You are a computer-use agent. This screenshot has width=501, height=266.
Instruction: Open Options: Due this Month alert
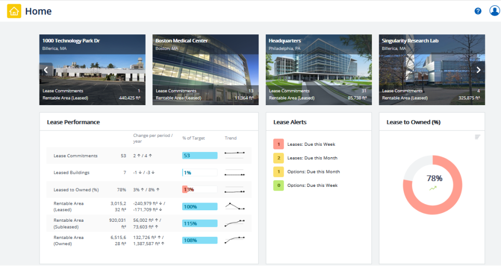click(x=313, y=172)
